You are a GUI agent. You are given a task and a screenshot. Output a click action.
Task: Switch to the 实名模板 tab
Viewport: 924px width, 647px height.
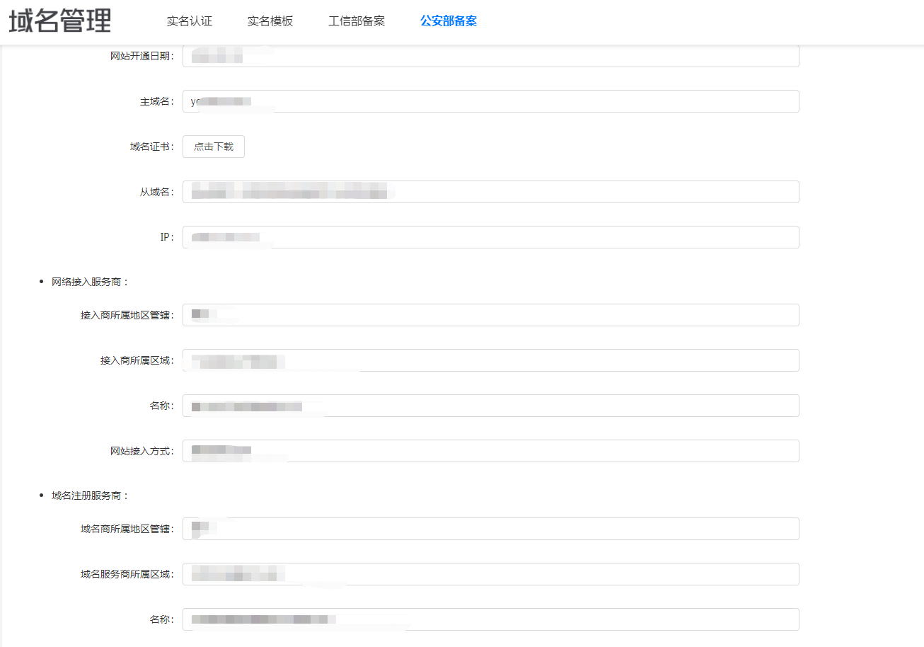tap(270, 21)
